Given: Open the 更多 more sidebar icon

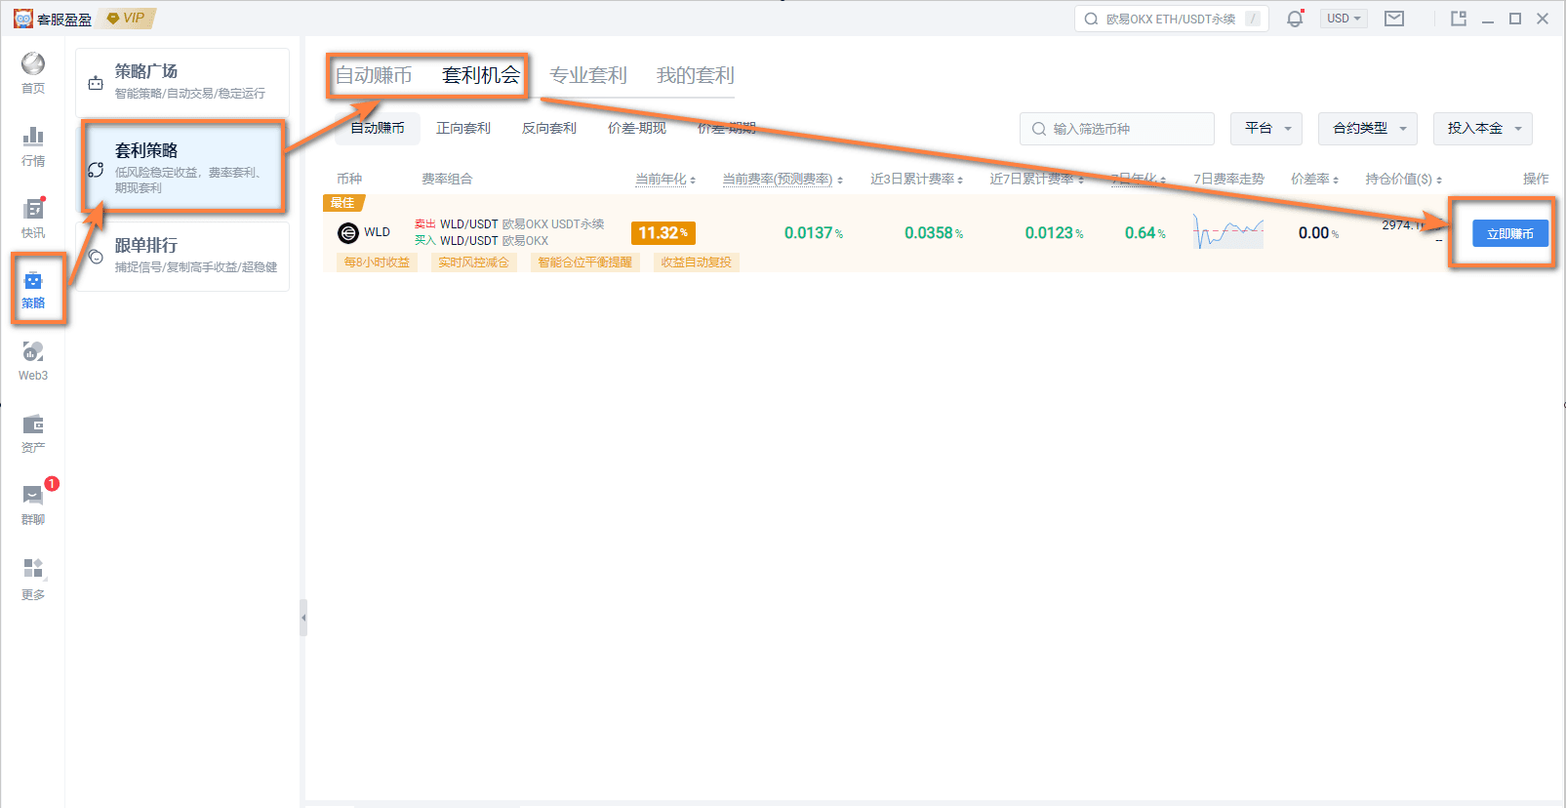Looking at the screenshot, I should coord(33,579).
